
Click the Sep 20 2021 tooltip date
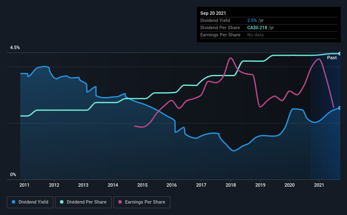coord(213,13)
